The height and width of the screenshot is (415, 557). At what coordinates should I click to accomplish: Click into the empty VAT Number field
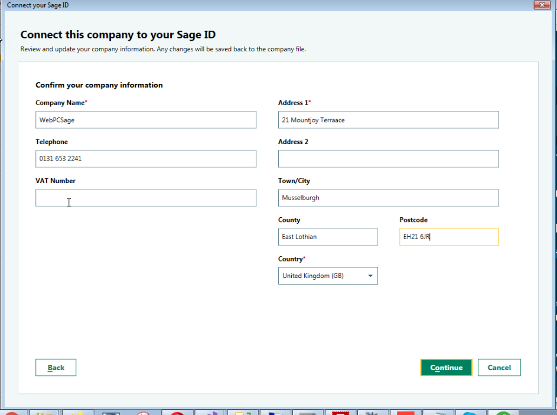146,198
